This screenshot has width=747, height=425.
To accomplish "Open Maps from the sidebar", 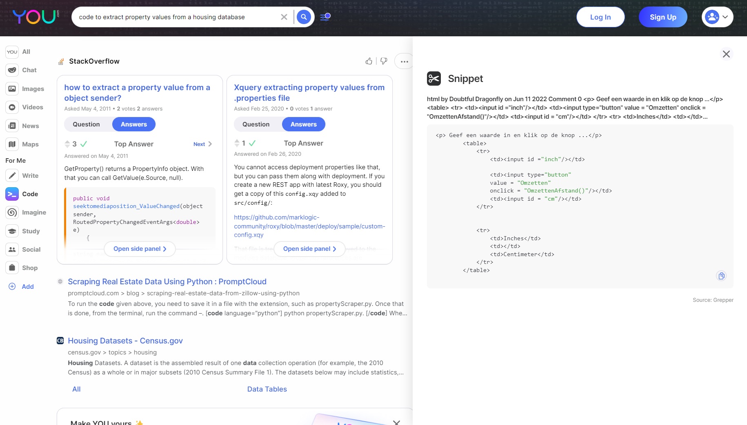I will [12, 144].
